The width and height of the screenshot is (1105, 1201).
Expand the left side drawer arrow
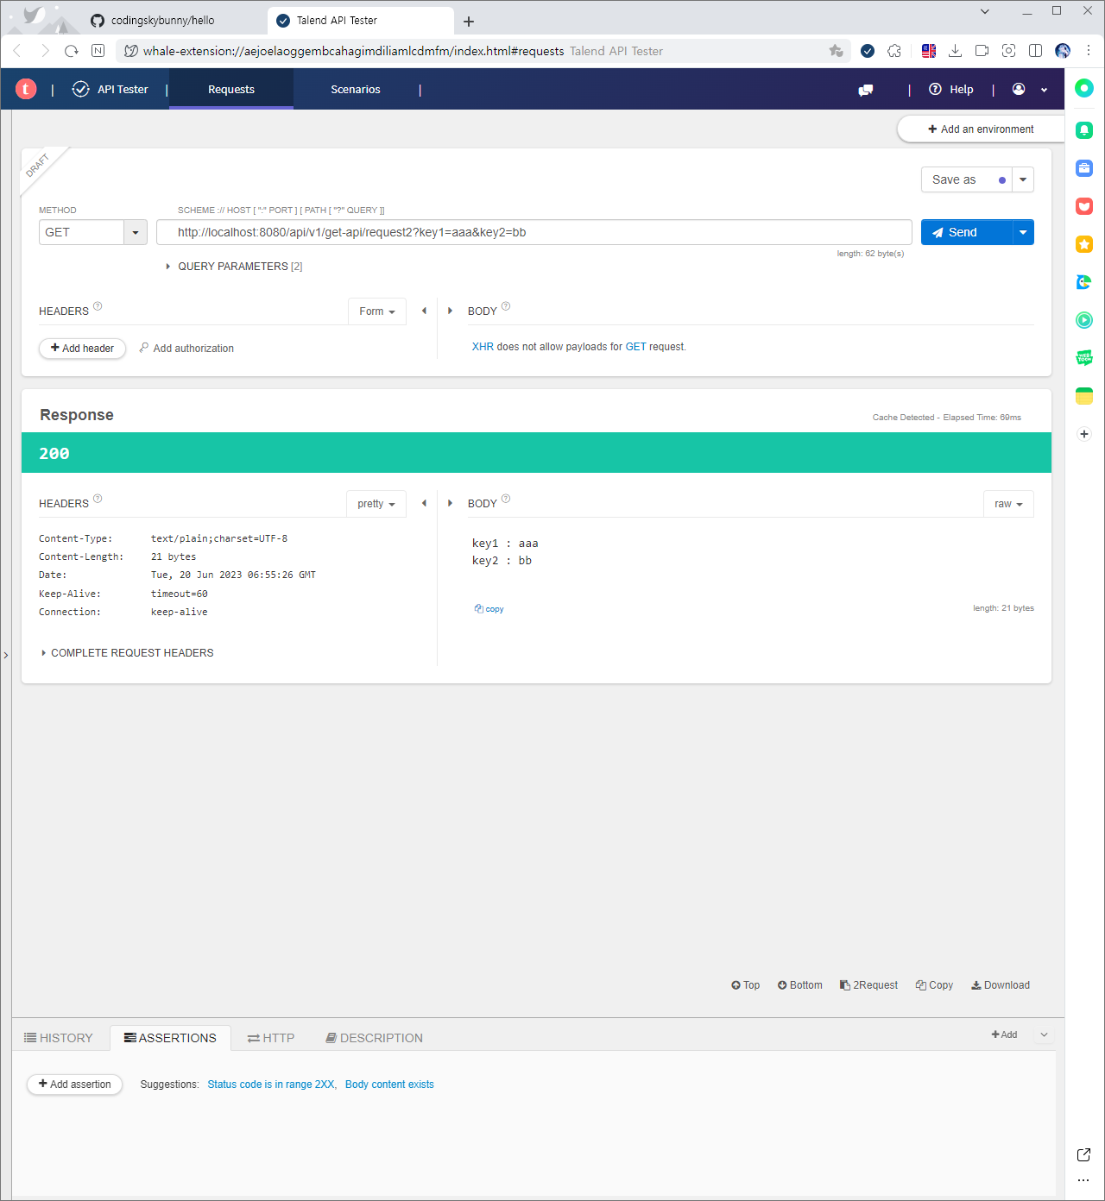[5, 656]
